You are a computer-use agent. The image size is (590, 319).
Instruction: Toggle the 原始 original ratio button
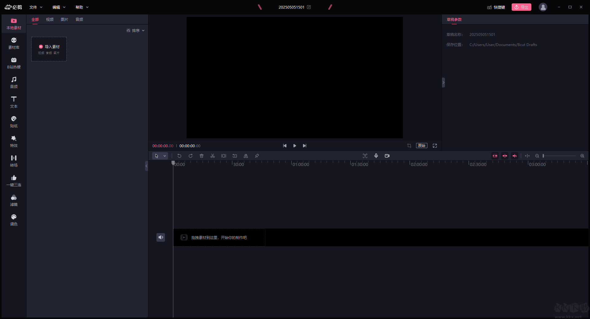point(422,146)
